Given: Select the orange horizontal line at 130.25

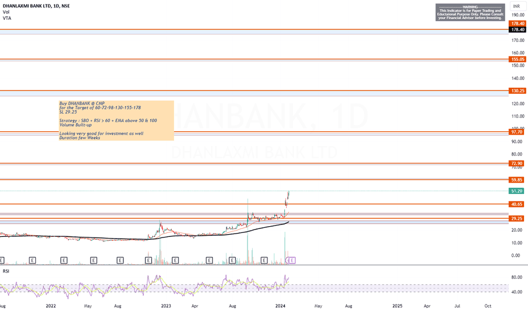Looking at the screenshot, I should pyautogui.click(x=254, y=90).
